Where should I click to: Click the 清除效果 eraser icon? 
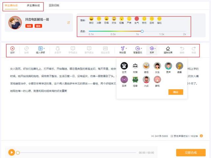tap(168, 49)
